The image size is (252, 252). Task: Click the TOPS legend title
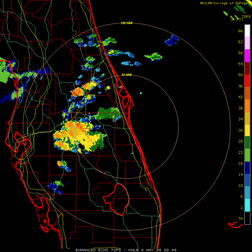[x=246, y=17]
